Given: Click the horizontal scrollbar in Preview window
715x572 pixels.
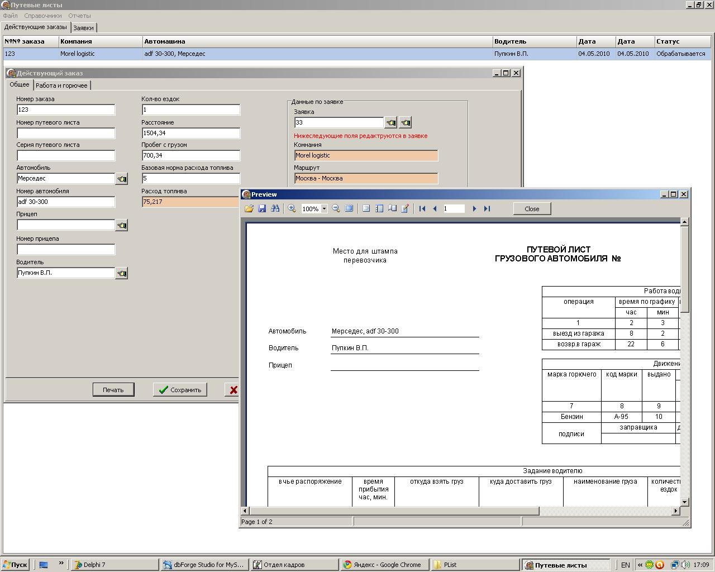Looking at the screenshot, I should tap(394, 511).
